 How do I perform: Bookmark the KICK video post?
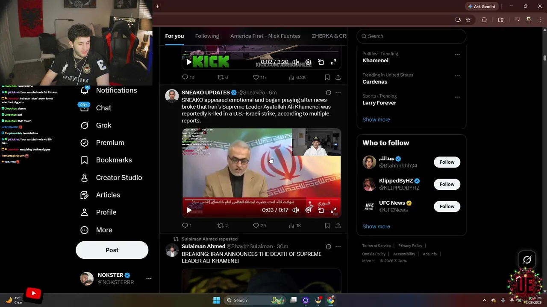[327, 77]
